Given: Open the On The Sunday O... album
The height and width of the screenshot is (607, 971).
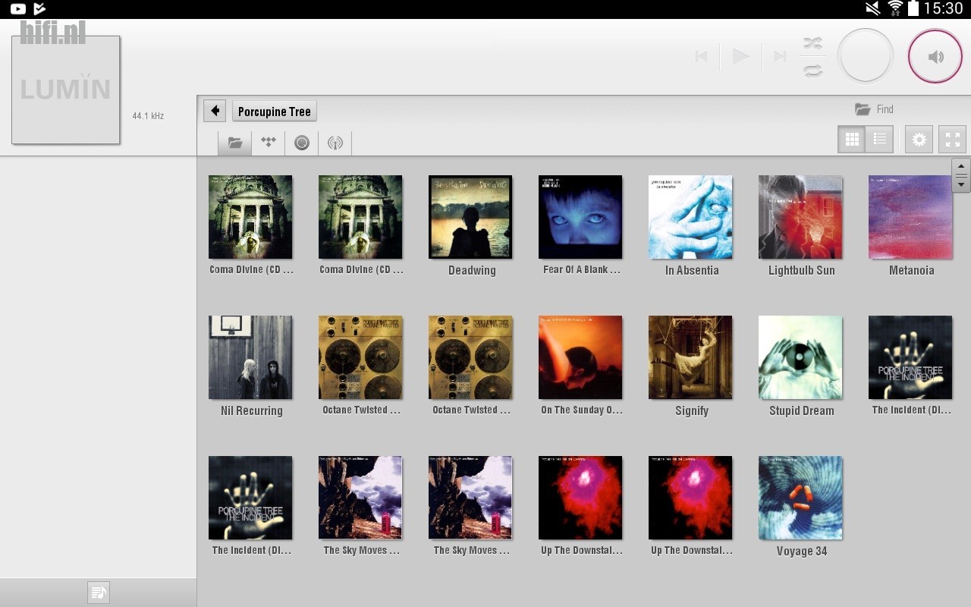Looking at the screenshot, I should [x=580, y=357].
